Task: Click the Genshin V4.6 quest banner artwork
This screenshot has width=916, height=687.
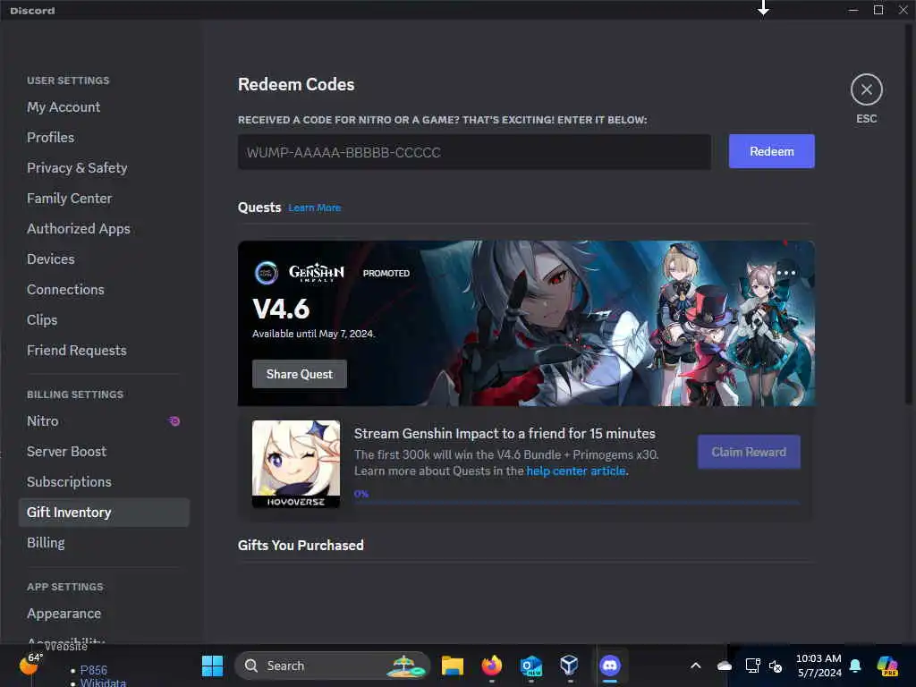Action: pyautogui.click(x=526, y=323)
